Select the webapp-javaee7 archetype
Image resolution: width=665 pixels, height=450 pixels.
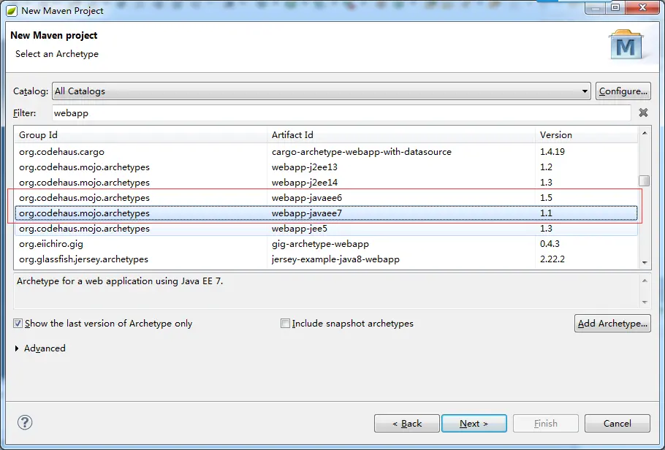[326, 213]
